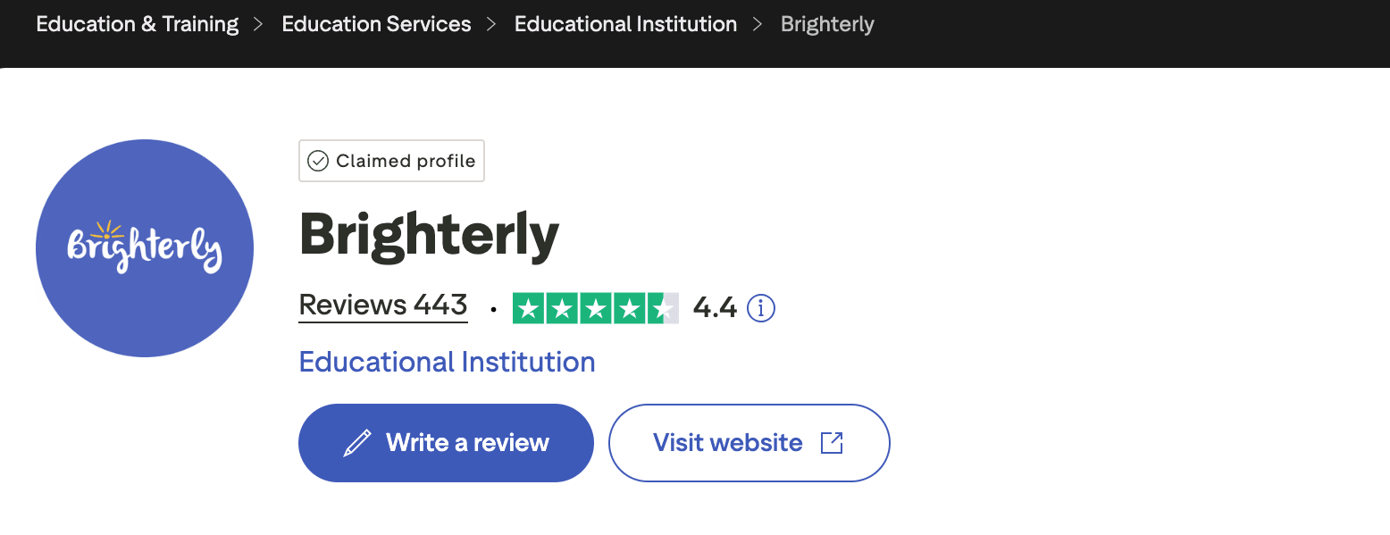This screenshot has width=1390, height=535.
Task: Click the chevron after Education & Training
Action: (x=257, y=24)
